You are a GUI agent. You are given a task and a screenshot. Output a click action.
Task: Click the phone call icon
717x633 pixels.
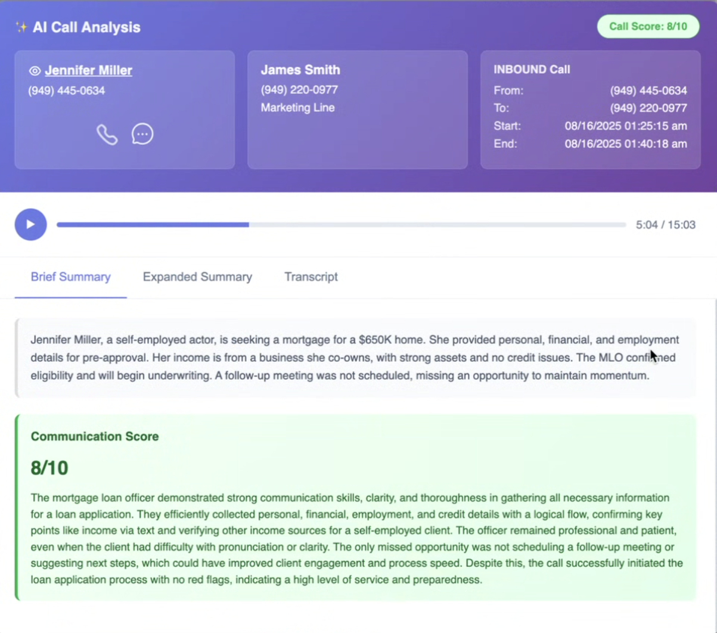(107, 135)
